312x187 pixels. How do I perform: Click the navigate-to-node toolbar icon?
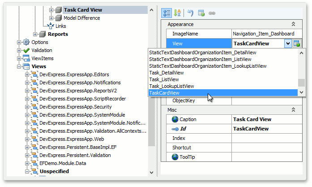pyautogui.click(x=201, y=13)
